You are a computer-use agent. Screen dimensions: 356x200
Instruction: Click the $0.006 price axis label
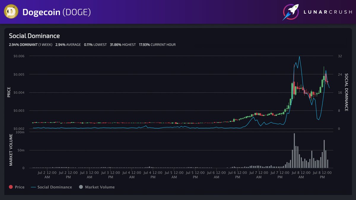pyautogui.click(x=19, y=56)
